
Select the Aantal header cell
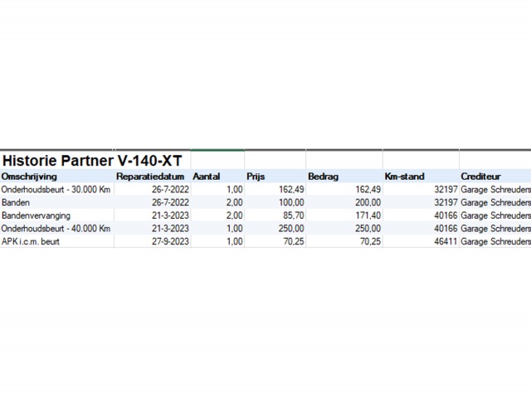coord(216,177)
